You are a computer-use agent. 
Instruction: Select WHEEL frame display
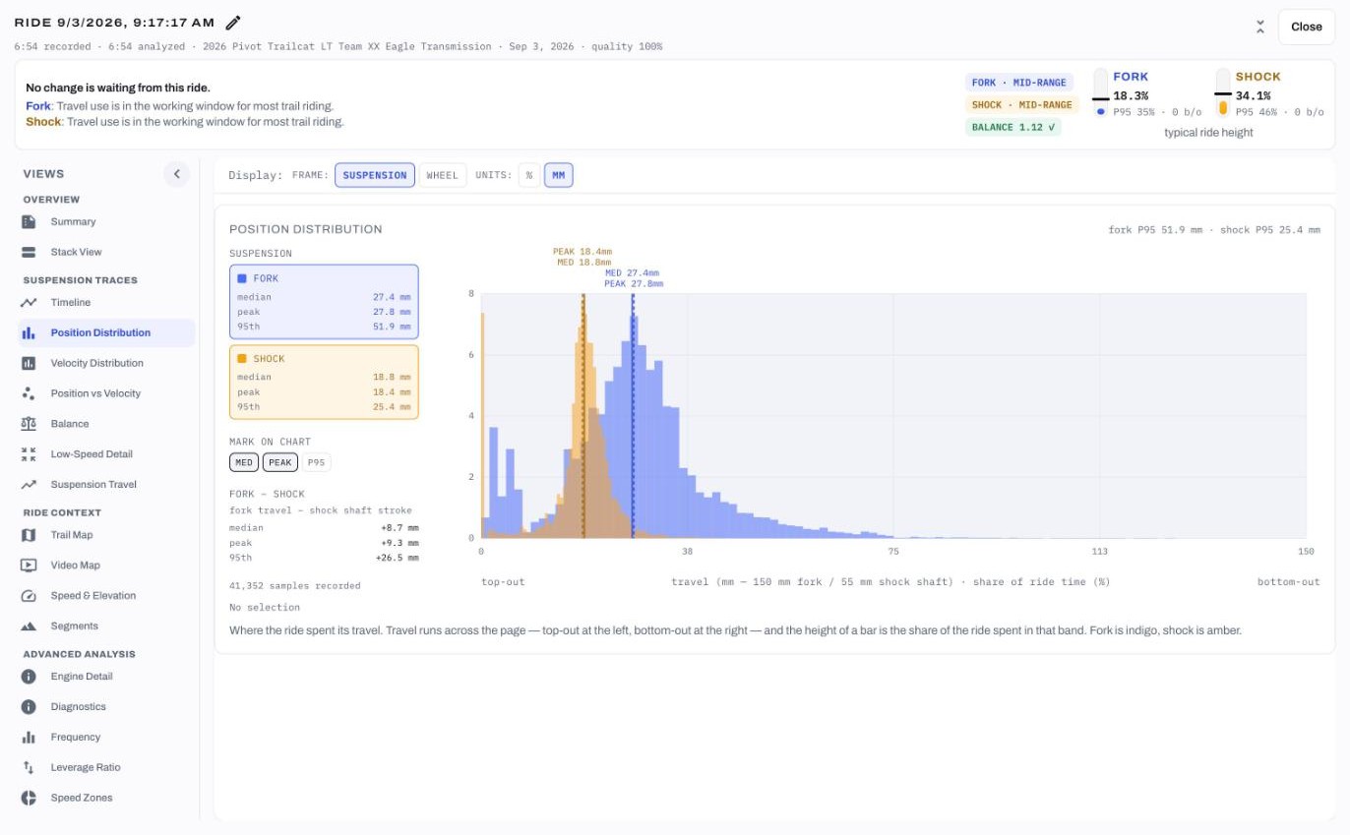[x=443, y=175]
